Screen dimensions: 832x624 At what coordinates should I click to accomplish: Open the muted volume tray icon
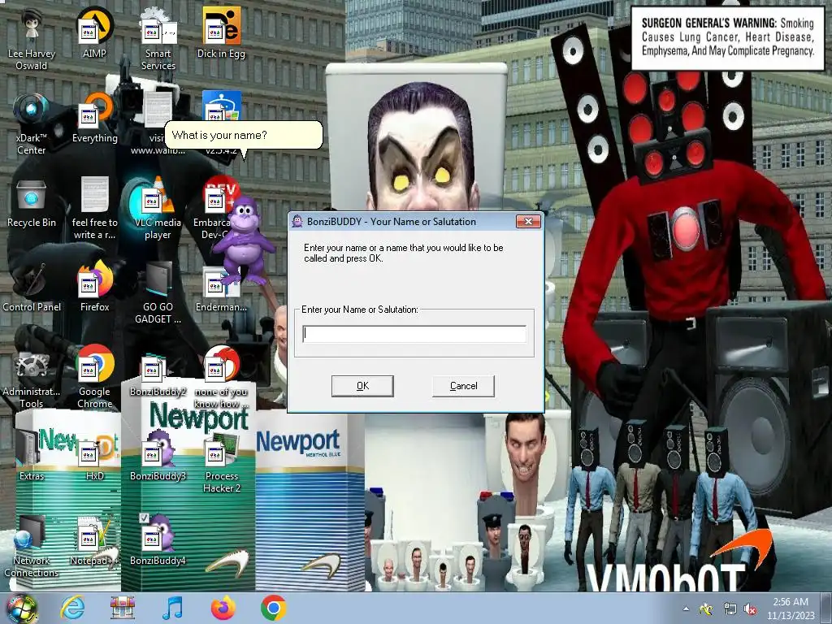click(x=750, y=609)
